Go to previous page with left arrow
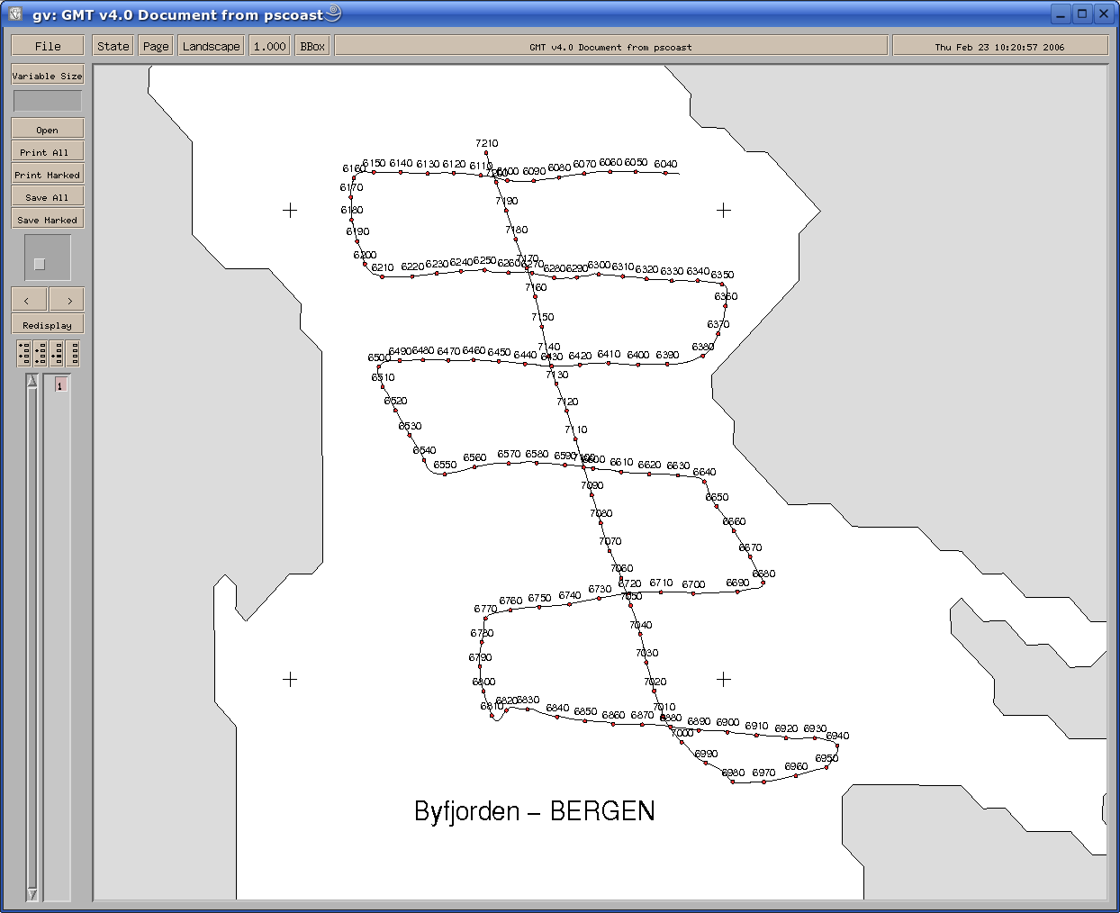Screen dimensions: 1120x913 point(29,300)
